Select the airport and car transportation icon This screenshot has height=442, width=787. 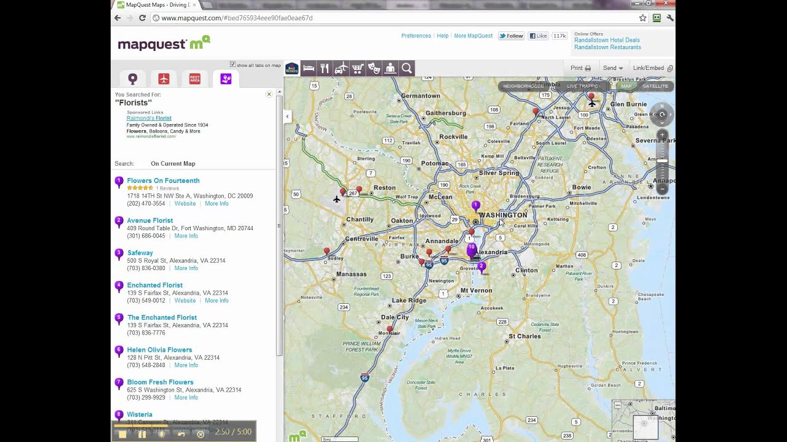(x=341, y=69)
